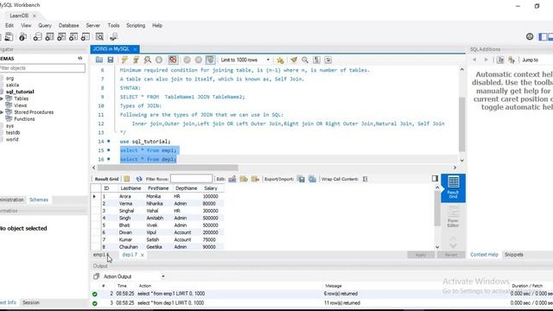Toggle stop-on-error red icon
This screenshot has width=553, height=311.
(x=173, y=60)
